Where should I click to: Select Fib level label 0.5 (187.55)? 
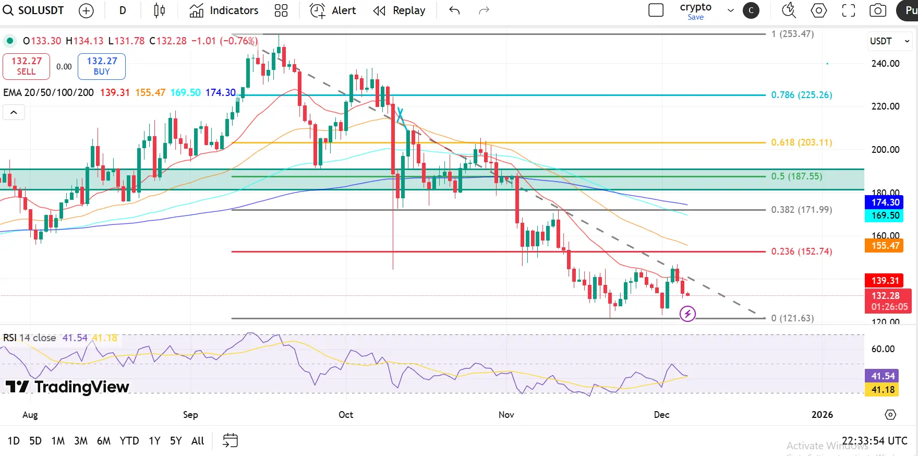point(796,176)
